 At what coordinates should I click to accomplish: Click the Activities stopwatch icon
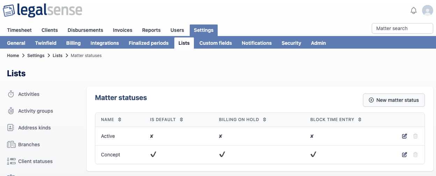pyautogui.click(x=11, y=94)
